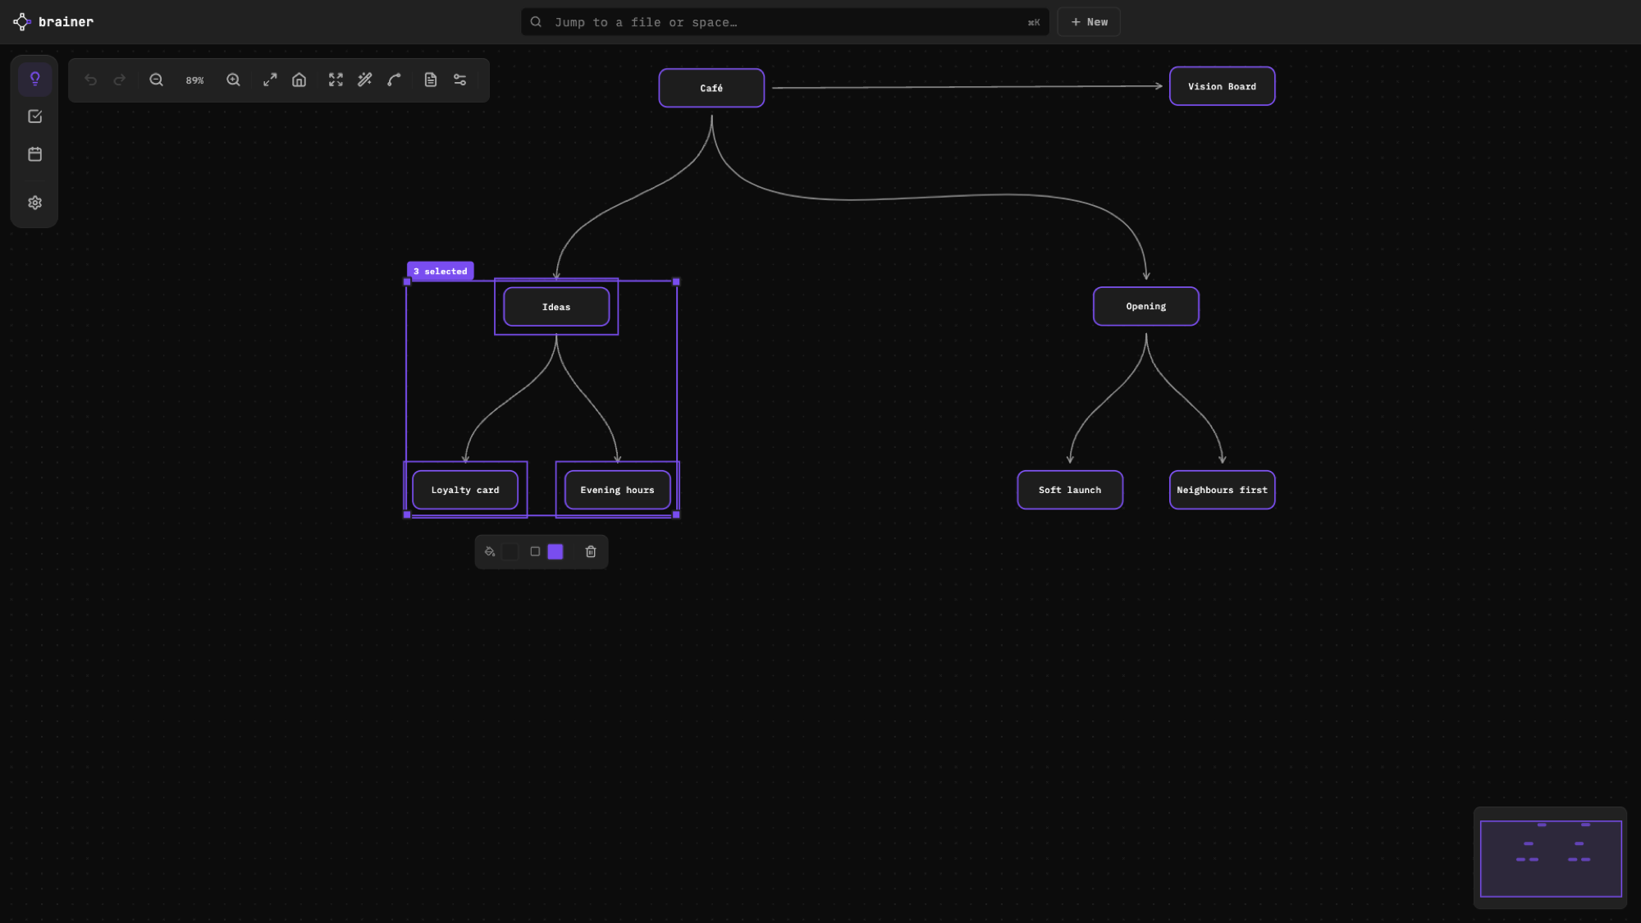Select the Neighbours first node

point(1222,490)
